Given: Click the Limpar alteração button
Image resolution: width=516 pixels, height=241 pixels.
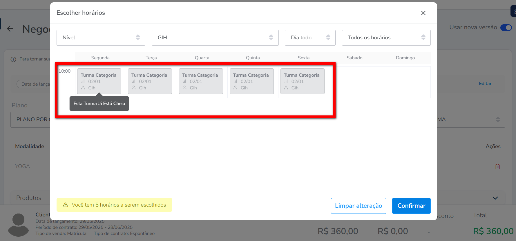Looking at the screenshot, I should (358, 206).
